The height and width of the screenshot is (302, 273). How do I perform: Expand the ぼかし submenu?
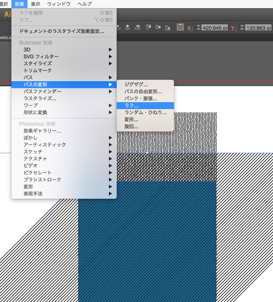coord(64,138)
